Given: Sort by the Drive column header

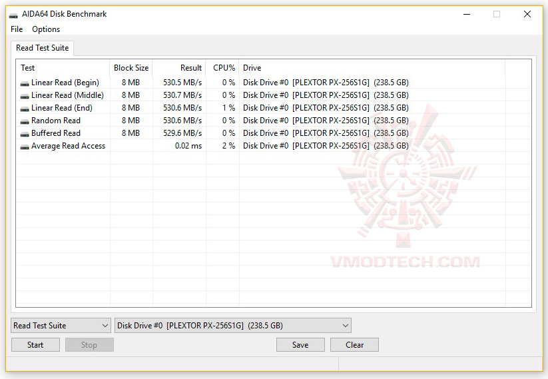Looking at the screenshot, I should [x=372, y=67].
